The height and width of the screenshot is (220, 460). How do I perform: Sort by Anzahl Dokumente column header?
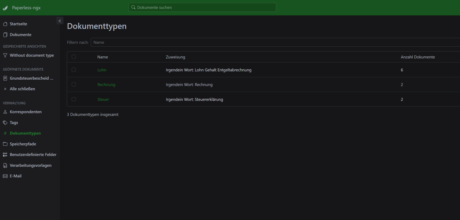pos(417,57)
